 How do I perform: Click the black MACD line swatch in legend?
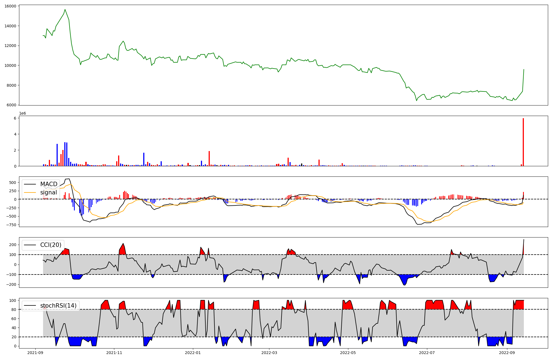click(30, 184)
